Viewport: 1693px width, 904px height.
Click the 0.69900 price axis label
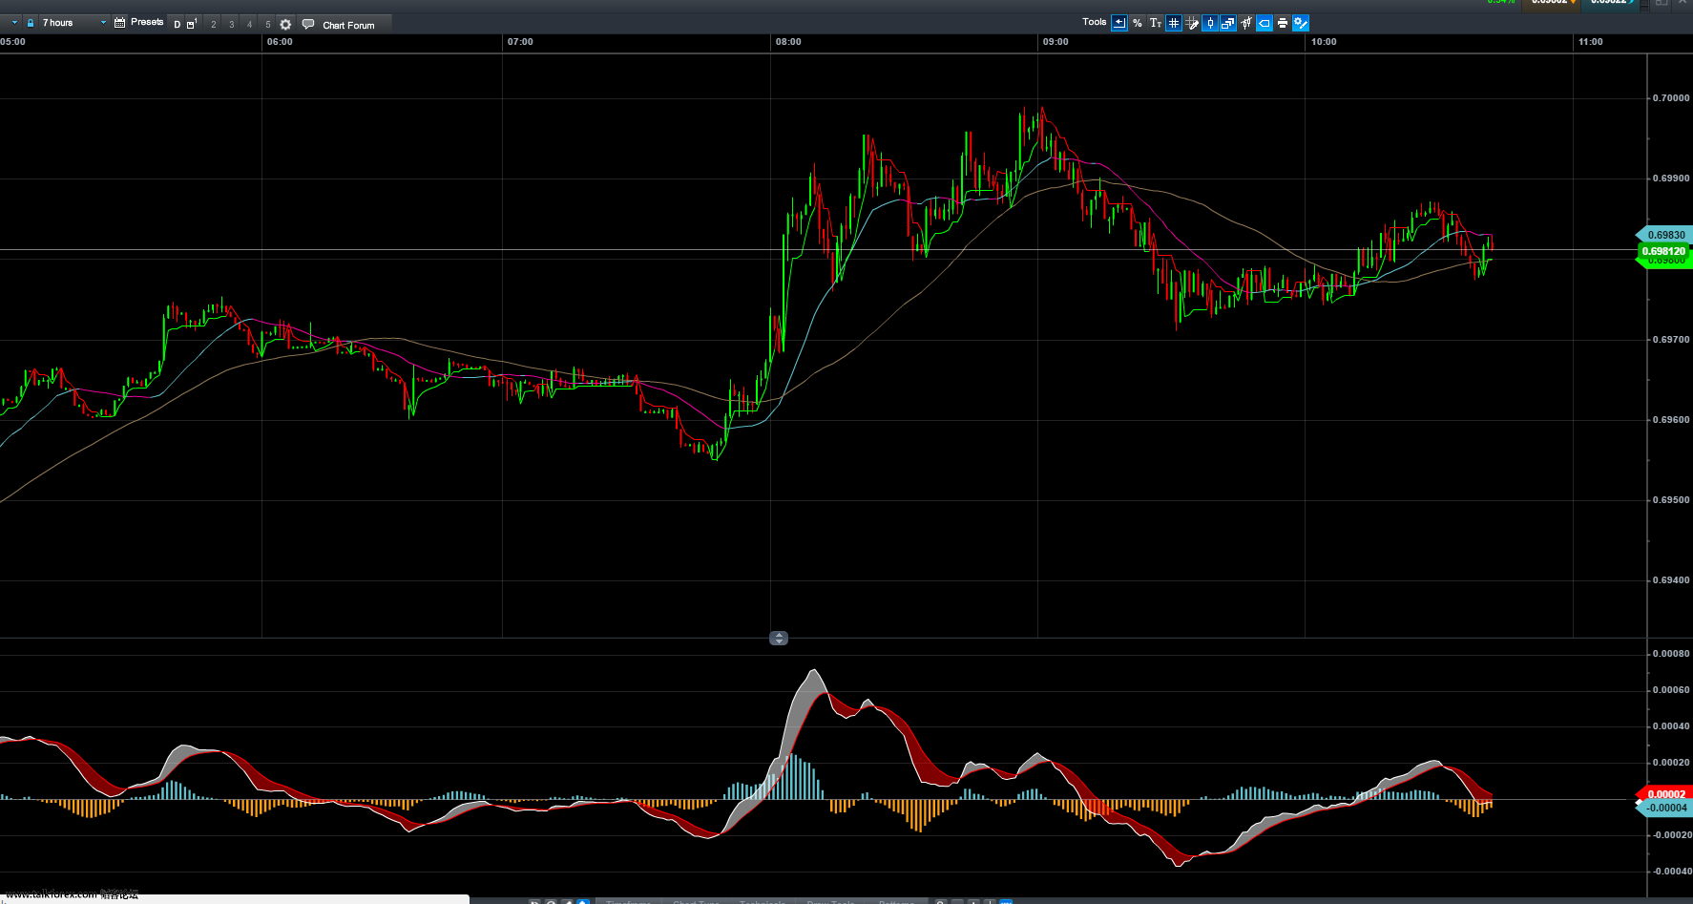coord(1671,179)
